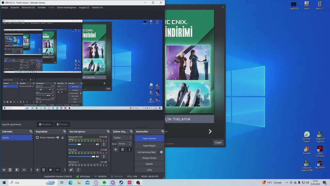Hide the Ekran Yakalama source
Image resolution: width=330 pixels, height=186 pixels.
(57, 137)
